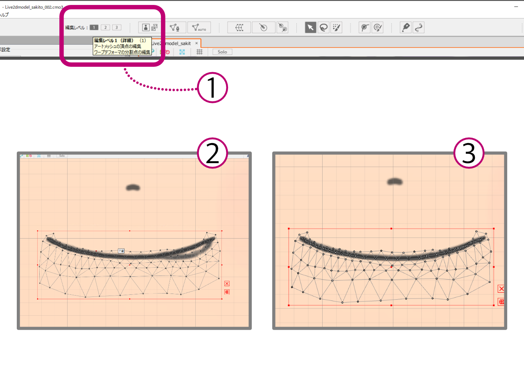Open manual mesh edit tool
Image resolution: width=524 pixels, height=371 pixels.
[175, 27]
